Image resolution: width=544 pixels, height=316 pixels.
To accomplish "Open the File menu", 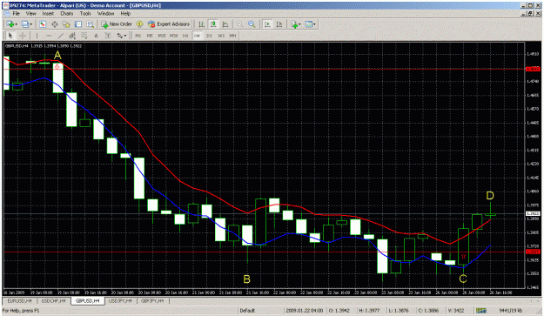I will (x=17, y=14).
